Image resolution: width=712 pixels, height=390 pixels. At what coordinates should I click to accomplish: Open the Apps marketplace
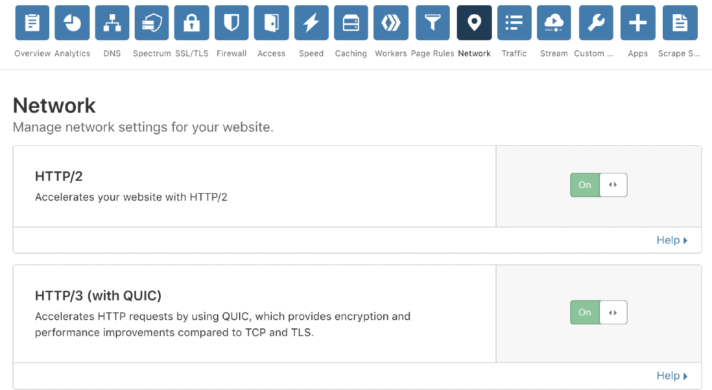(x=638, y=23)
